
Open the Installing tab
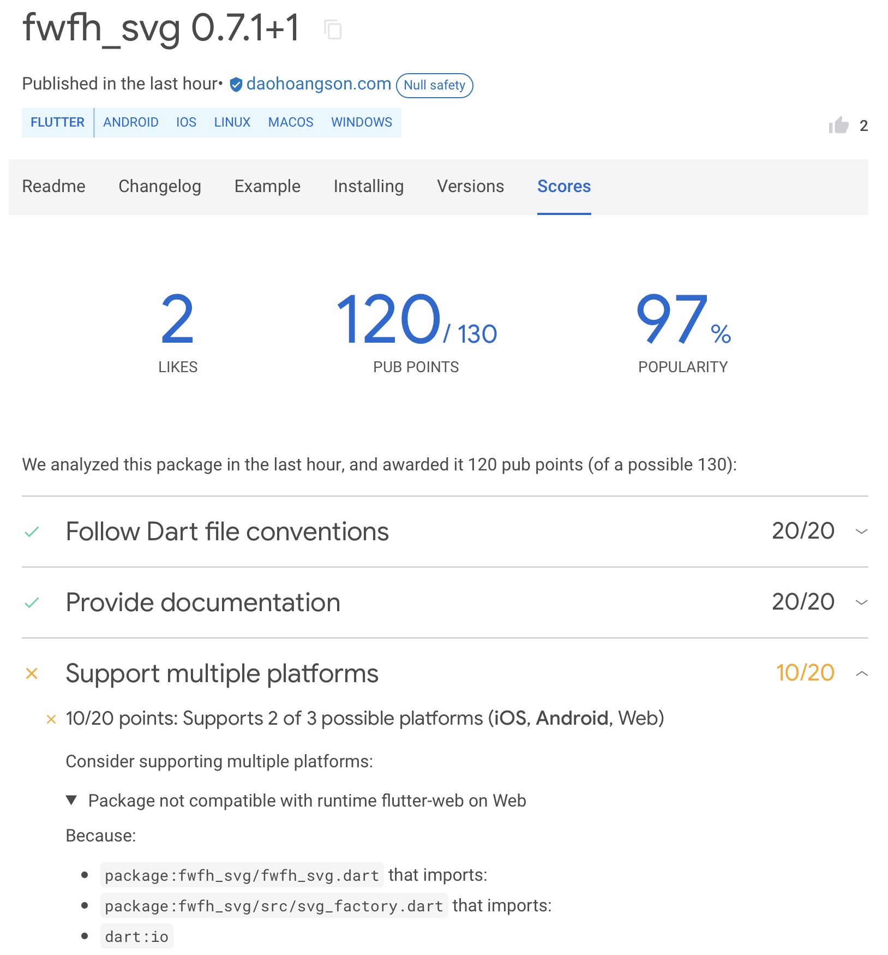(x=368, y=186)
